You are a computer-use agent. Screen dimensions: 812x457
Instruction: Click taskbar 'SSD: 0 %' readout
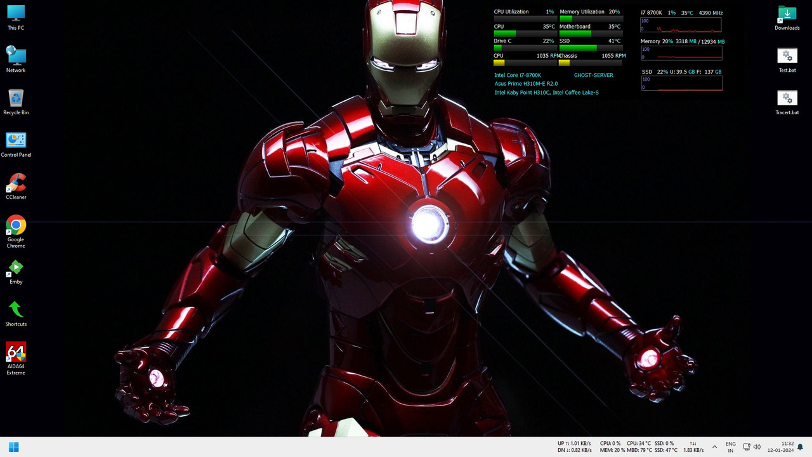pyautogui.click(x=664, y=443)
